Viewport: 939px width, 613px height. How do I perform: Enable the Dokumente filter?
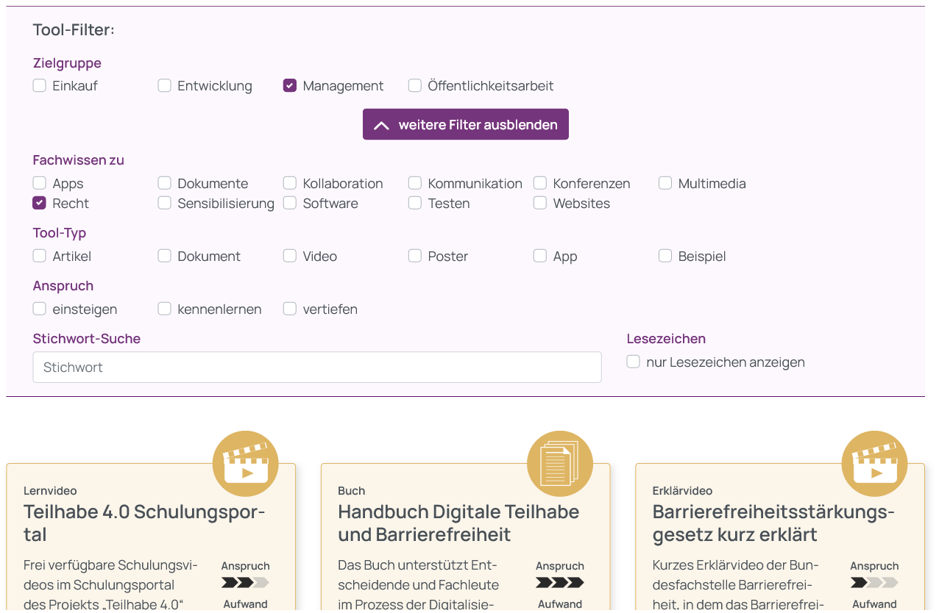(165, 183)
